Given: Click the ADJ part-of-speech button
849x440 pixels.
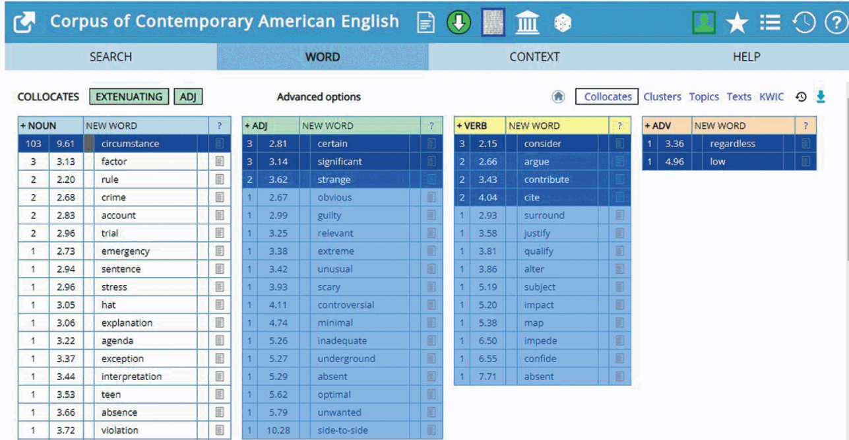Looking at the screenshot, I should pyautogui.click(x=188, y=97).
